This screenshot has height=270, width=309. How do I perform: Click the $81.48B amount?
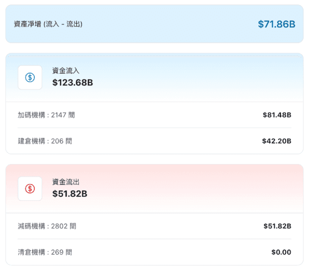click(277, 115)
